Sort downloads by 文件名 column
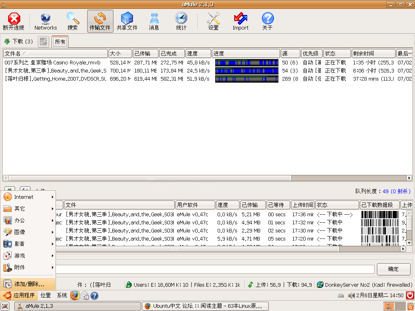This screenshot has width=415, height=311. tap(56, 53)
